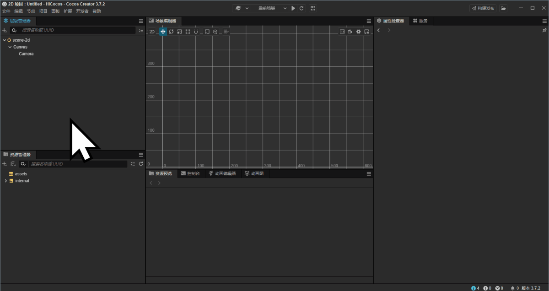Open assets search type dropdown
Screen dimensions: 549x291
click(x=23, y=164)
